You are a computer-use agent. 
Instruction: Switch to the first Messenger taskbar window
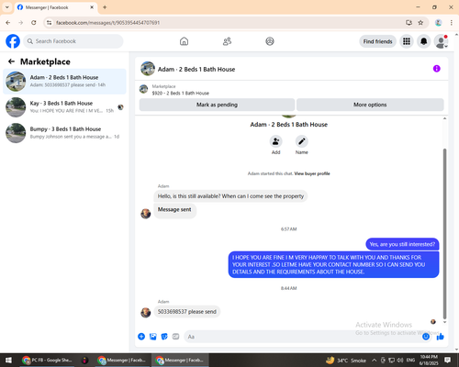[122, 360]
